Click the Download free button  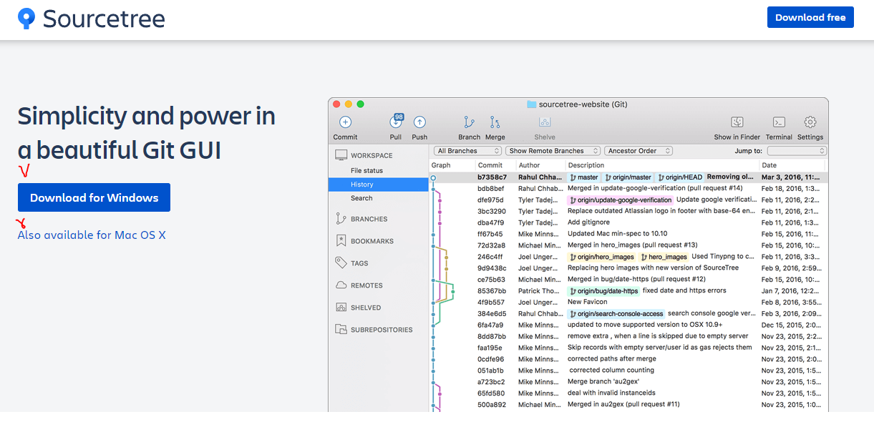(x=810, y=17)
